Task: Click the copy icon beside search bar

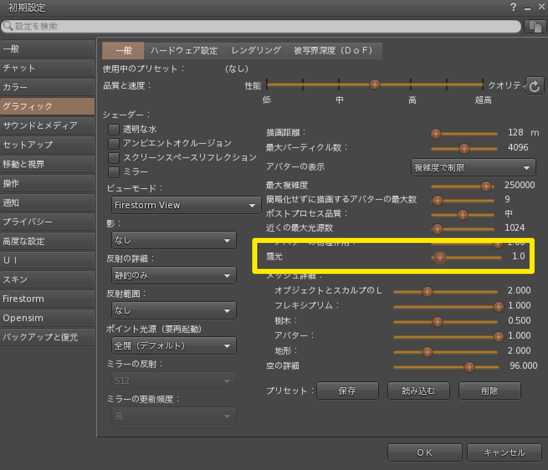Action: click(x=535, y=26)
